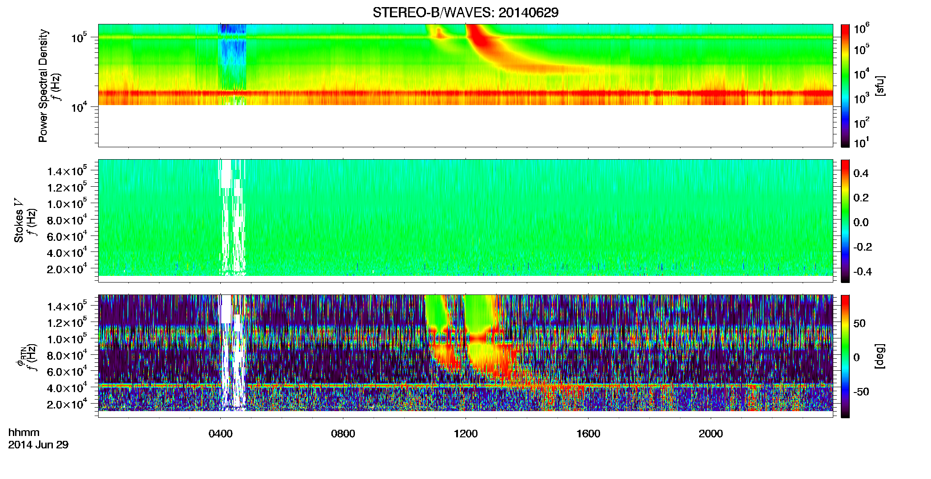Click the 50 tick on degree colorbar
Viewport: 931px width, 479px height.
pyautogui.click(x=859, y=323)
